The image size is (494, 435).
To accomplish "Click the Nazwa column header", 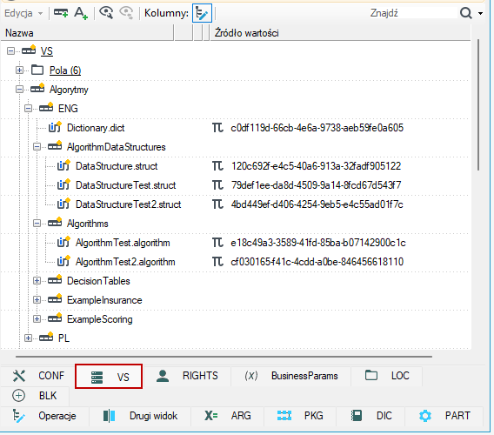I will point(87,33).
